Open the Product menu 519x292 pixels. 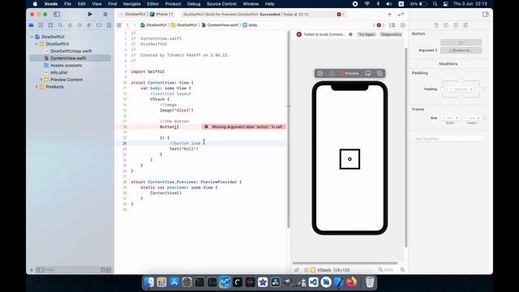point(173,4)
